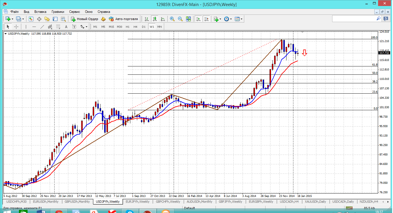393x213 pixels.
Task: Select the Crosshair tool
Action: coord(16,27)
